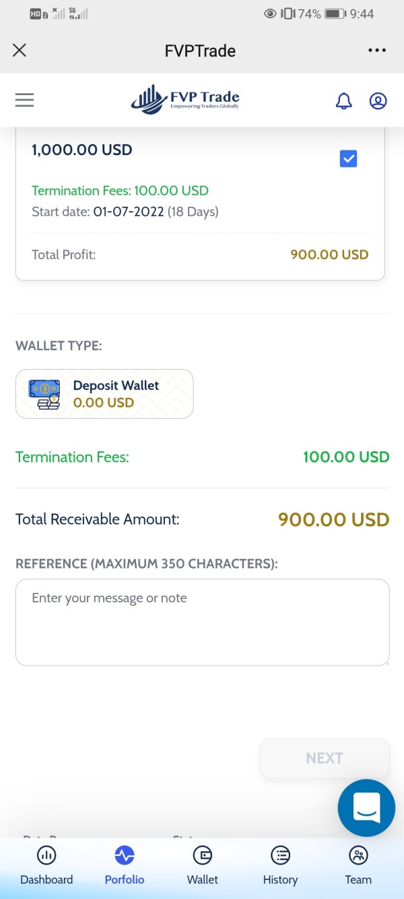Screen dimensions: 404x899
Task: Open notifications bell
Action: (x=343, y=100)
